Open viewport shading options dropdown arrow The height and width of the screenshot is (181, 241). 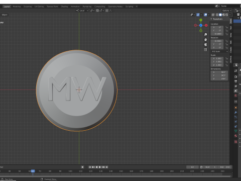coord(230,15)
